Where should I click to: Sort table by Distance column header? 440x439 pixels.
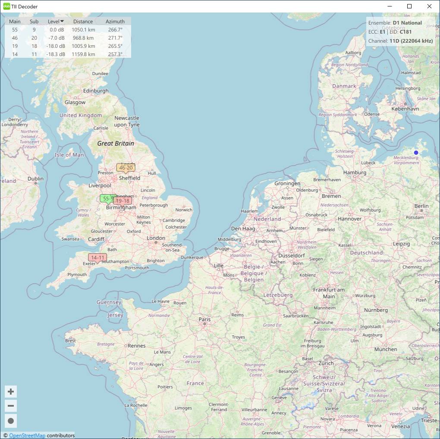[x=83, y=22]
